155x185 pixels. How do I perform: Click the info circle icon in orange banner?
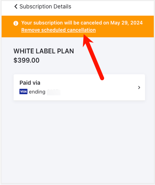click(x=16, y=23)
